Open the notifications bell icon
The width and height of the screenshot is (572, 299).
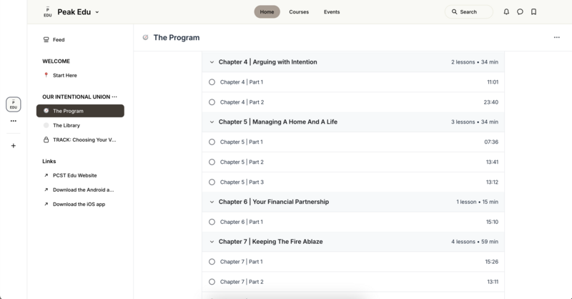click(506, 12)
